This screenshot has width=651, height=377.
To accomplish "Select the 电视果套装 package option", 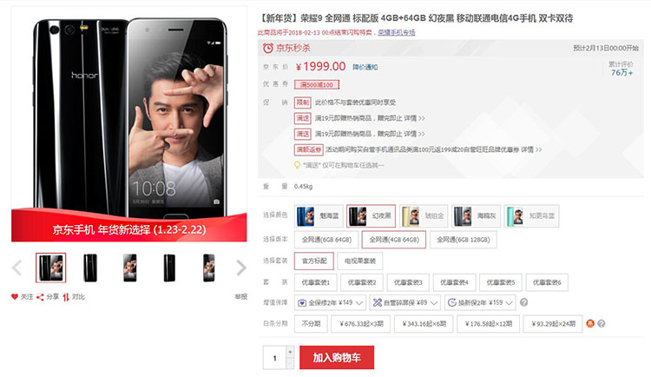I will point(359,261).
